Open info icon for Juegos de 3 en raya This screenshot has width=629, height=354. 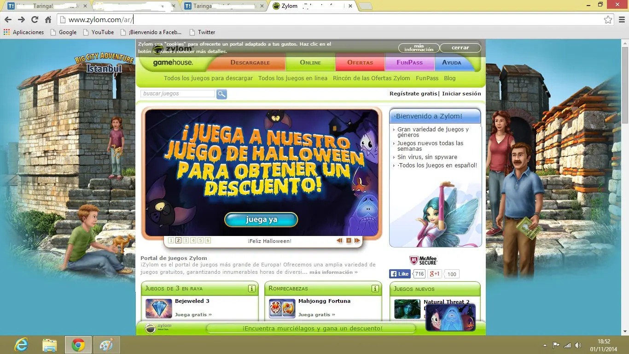251,289
